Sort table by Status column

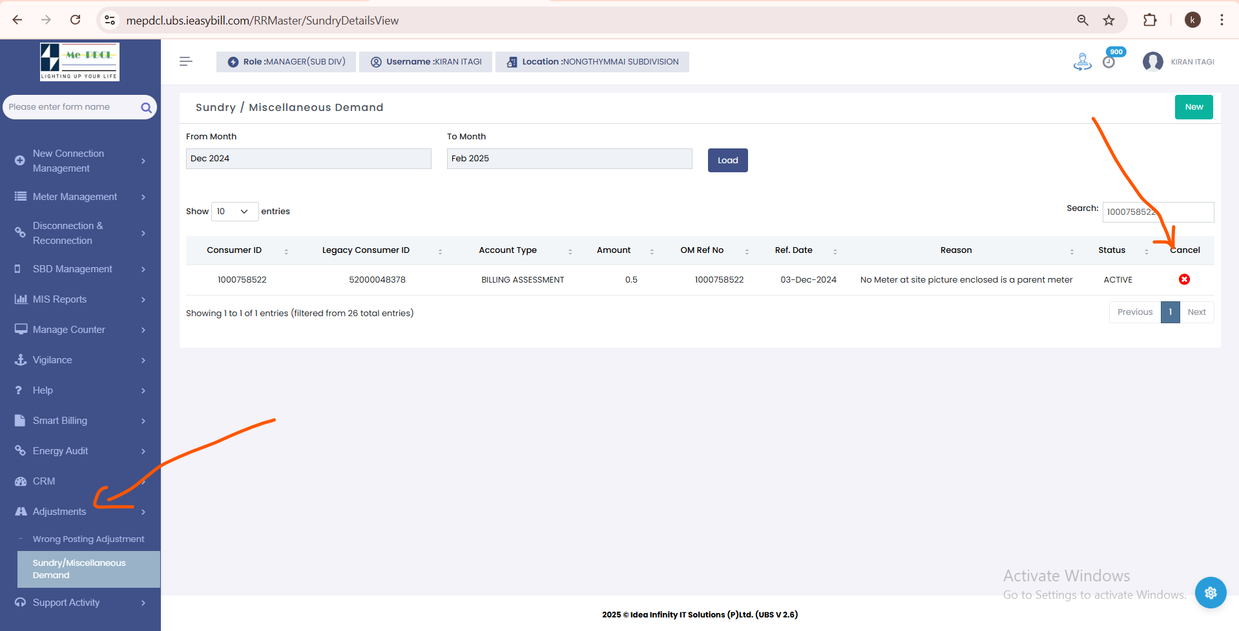(1118, 250)
